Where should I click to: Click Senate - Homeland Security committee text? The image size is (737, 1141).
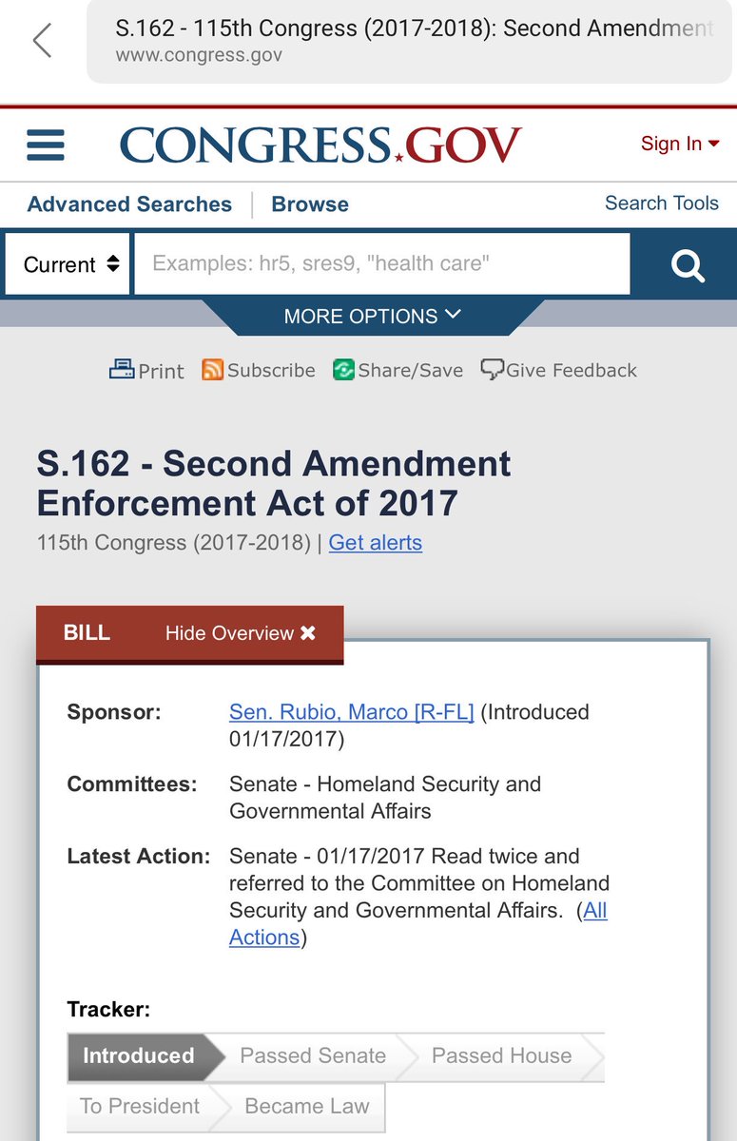point(385,798)
